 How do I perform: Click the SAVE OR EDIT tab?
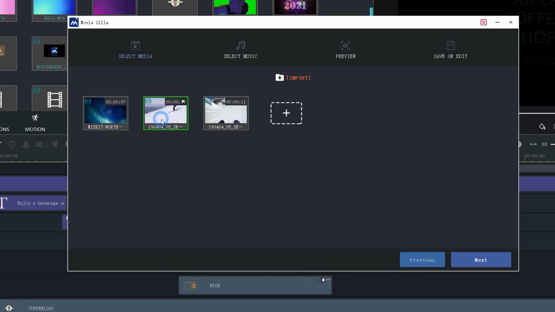tap(451, 50)
